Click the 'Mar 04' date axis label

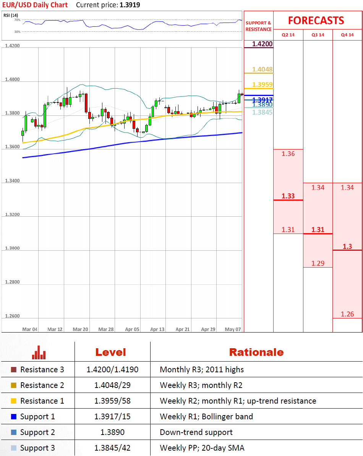[30, 329]
